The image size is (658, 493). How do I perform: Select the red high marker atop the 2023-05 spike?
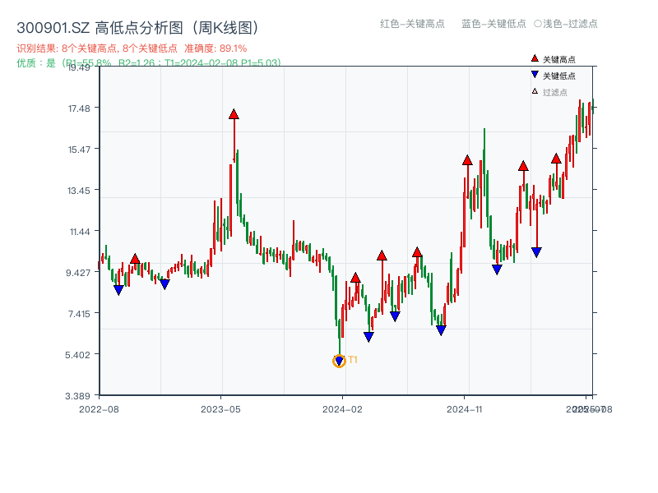[234, 114]
